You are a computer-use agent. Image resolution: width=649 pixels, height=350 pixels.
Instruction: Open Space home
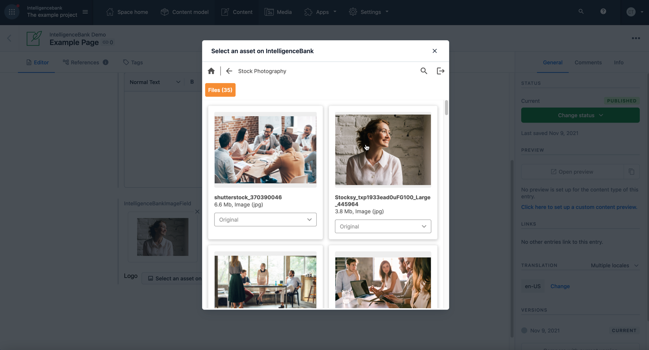127,12
